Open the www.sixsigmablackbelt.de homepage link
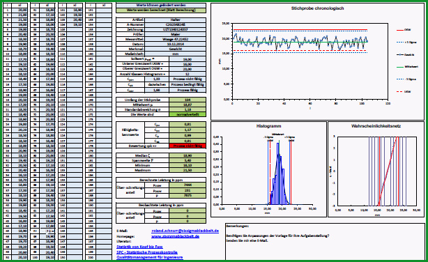This screenshot has height=262, width=428. tap(175, 236)
